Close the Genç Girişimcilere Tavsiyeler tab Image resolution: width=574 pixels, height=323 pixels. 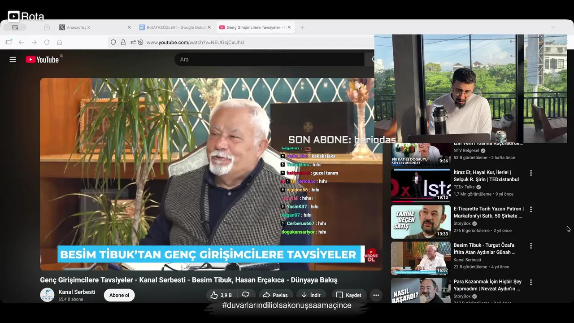pyautogui.click(x=289, y=27)
